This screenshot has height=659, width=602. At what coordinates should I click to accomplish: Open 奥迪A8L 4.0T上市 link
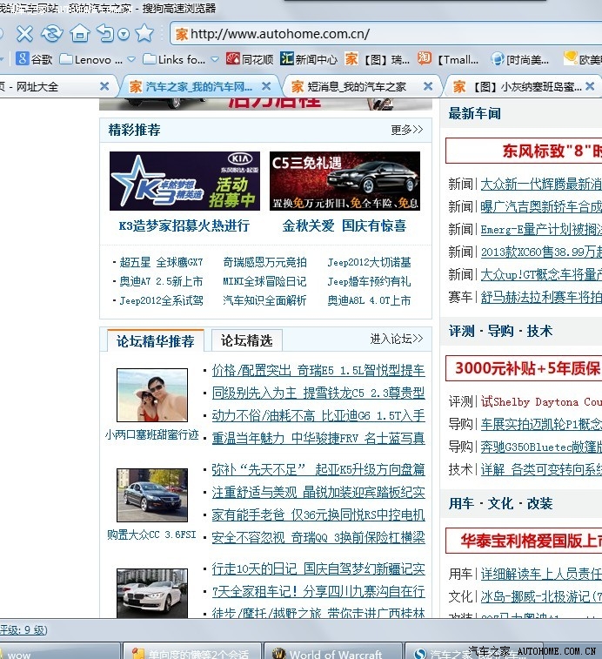point(369,300)
